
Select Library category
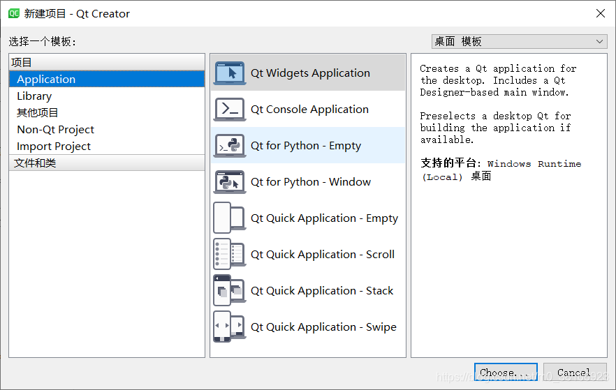(x=107, y=96)
